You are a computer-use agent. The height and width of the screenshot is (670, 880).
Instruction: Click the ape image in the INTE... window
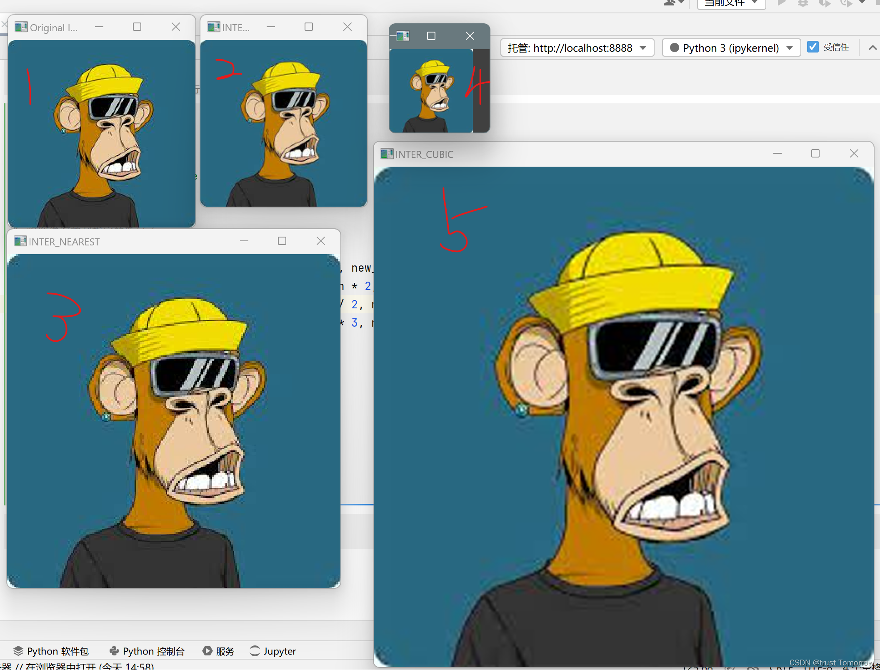pos(284,123)
